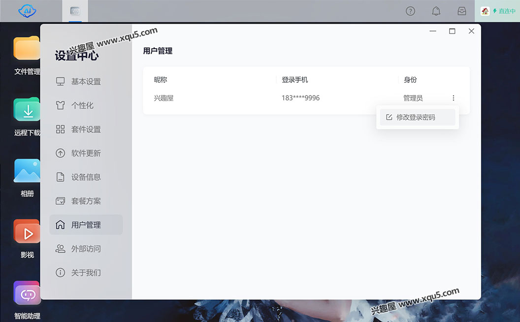520x322 pixels.
Task: Select 外部访问 in the sidebar
Action: point(86,249)
